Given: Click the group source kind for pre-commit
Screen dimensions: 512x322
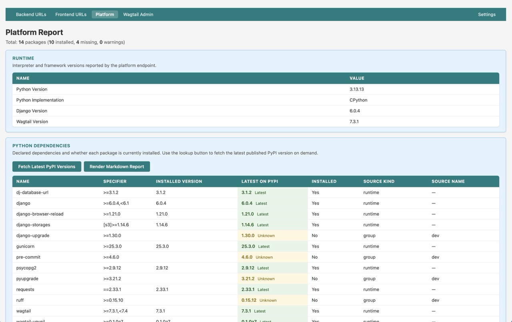Looking at the screenshot, I should [x=369, y=258].
